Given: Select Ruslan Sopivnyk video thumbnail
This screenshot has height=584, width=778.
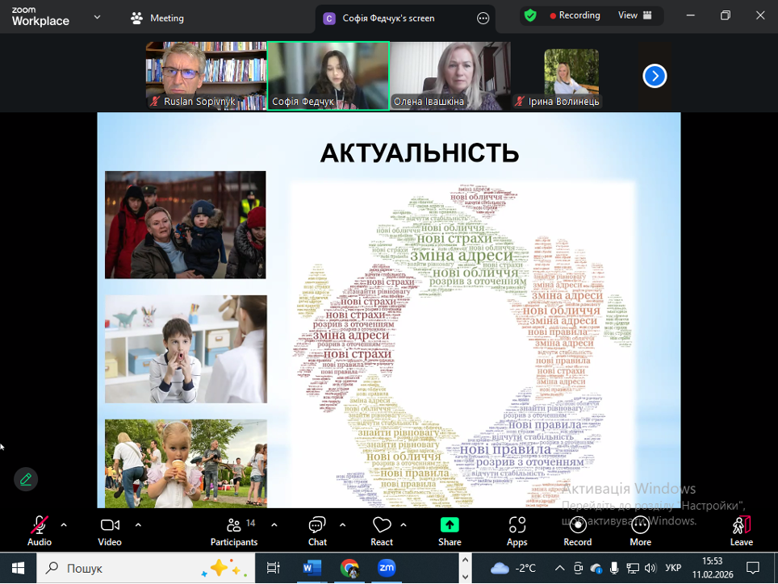Looking at the screenshot, I should [x=206, y=76].
